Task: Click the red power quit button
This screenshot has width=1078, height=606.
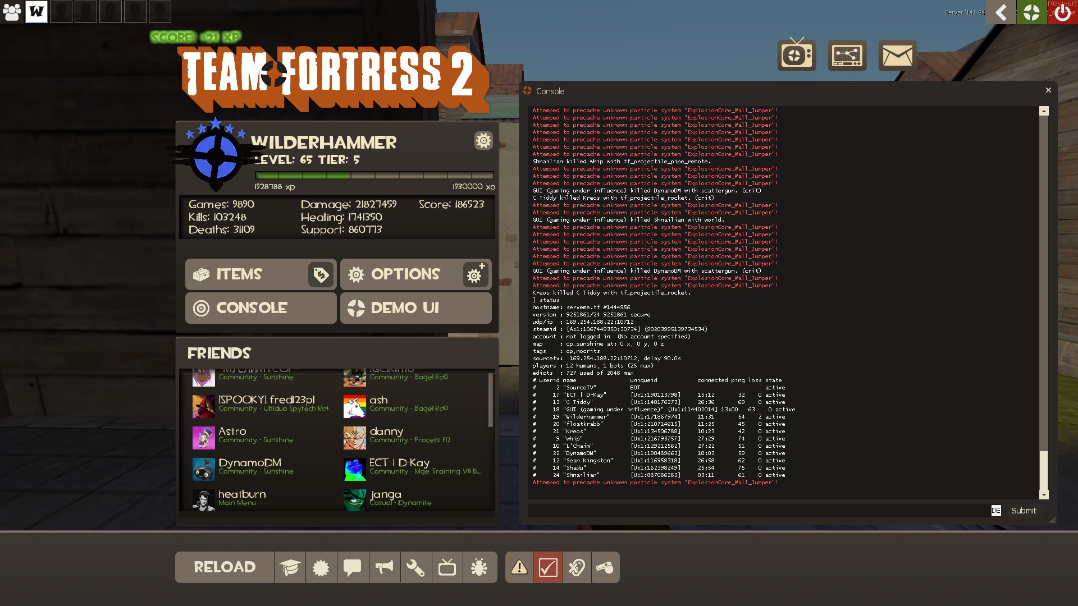Action: (1062, 12)
